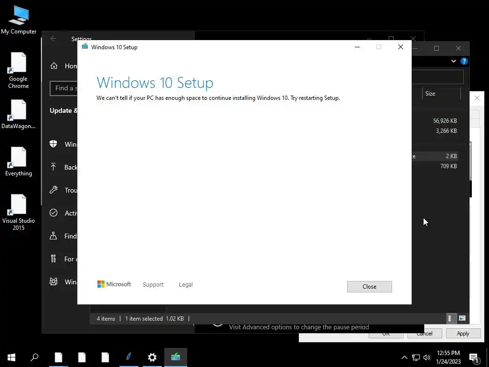The image size is (489, 367).
Task: Click Apply in the background dialog
Action: 463,333
